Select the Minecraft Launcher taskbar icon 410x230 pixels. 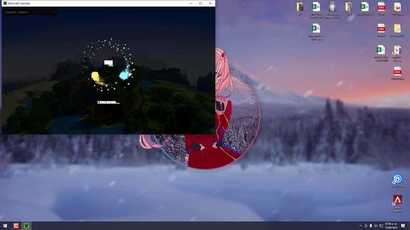[26, 226]
